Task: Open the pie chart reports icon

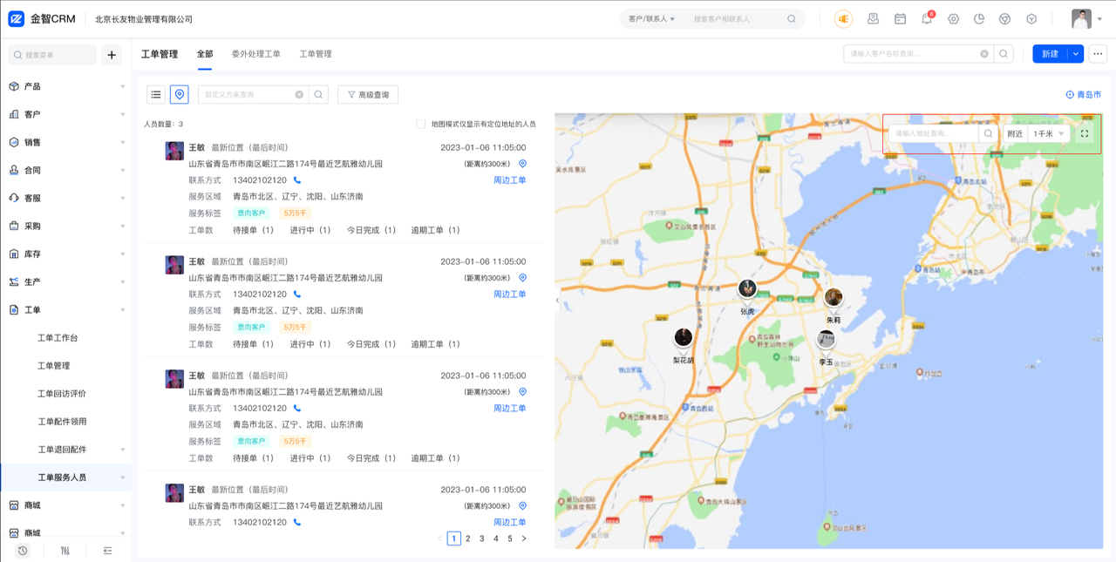Action: [979, 19]
